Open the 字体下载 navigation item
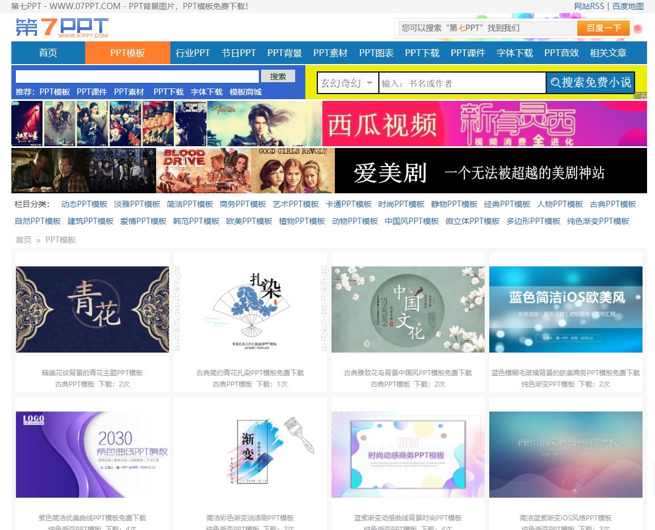 click(515, 53)
